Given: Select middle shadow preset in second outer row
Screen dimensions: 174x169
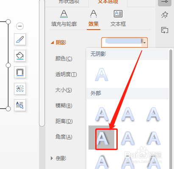Looking at the screenshot, I should (x=128, y=139).
